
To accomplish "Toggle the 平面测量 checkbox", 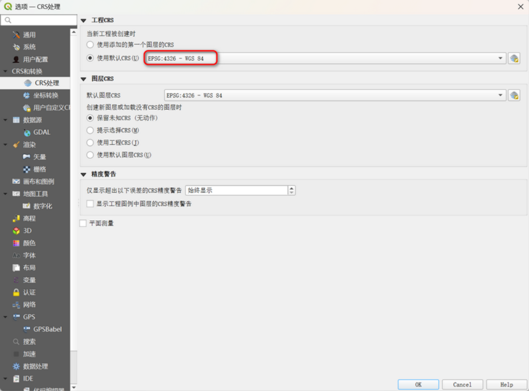I will point(83,223).
